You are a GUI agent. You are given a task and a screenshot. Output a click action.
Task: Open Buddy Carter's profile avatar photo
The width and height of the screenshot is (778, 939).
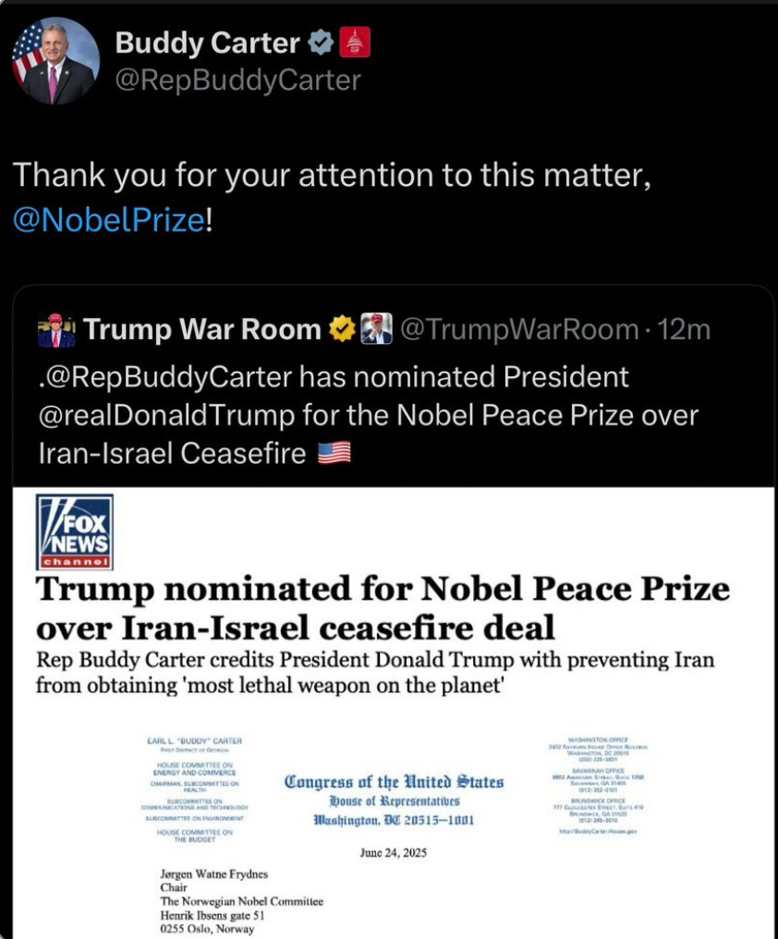[x=55, y=61]
